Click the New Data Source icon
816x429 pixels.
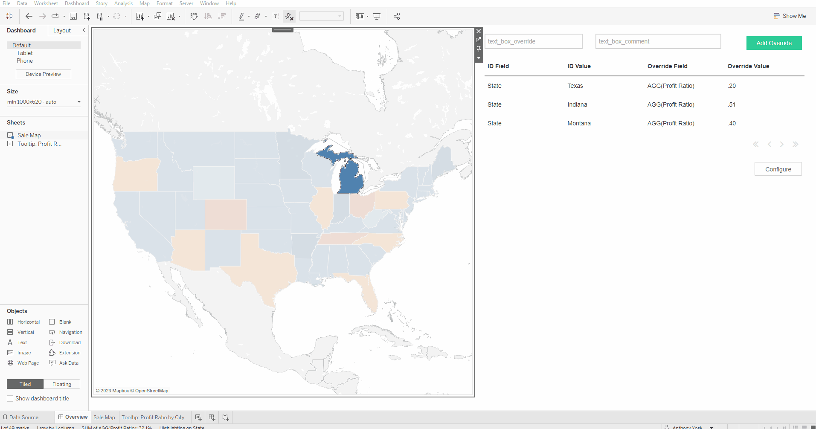[87, 16]
